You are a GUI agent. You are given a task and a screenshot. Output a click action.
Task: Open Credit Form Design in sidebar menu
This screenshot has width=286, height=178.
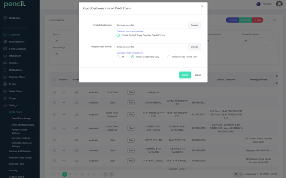21,119
